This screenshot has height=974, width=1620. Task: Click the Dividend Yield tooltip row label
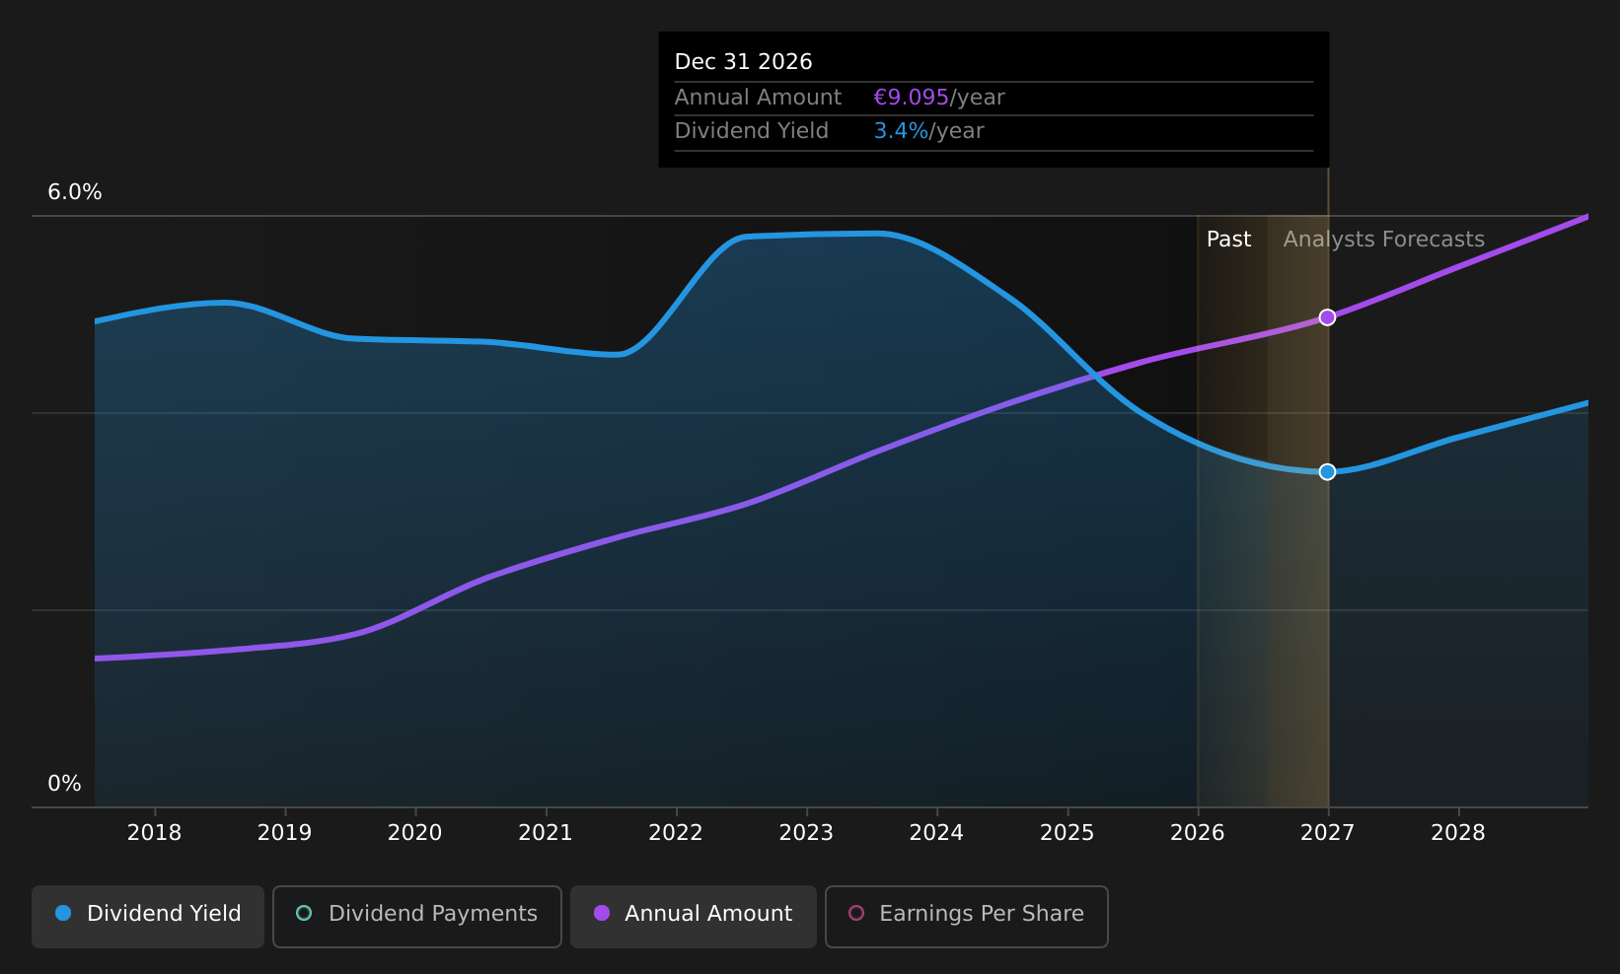pos(752,131)
